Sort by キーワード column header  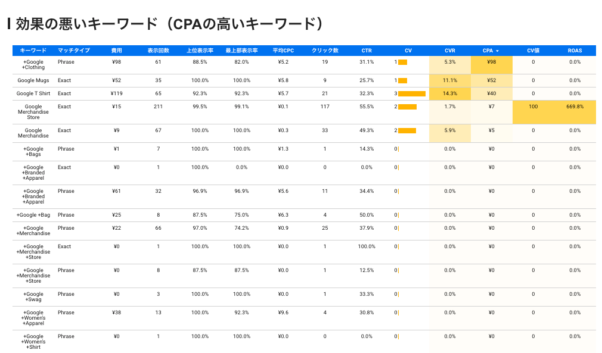click(x=33, y=51)
